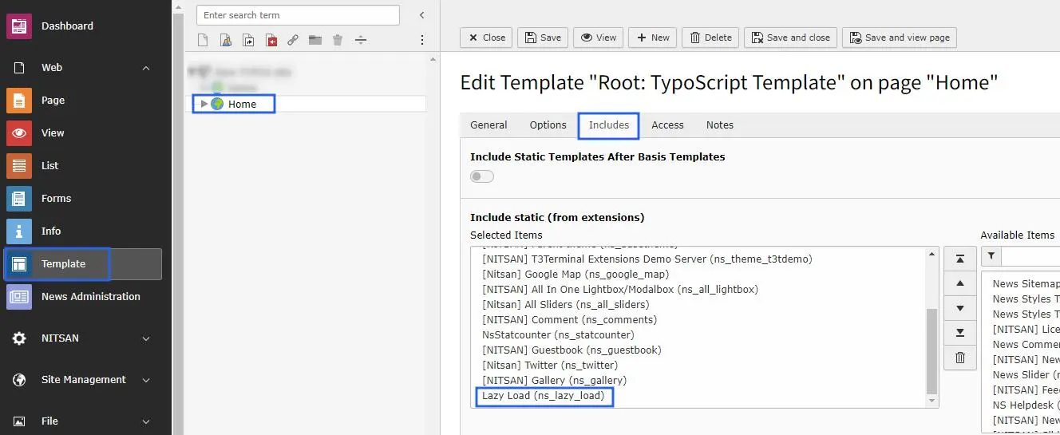The image size is (1060, 435).
Task: Collapse the Web module group
Action: tap(146, 68)
